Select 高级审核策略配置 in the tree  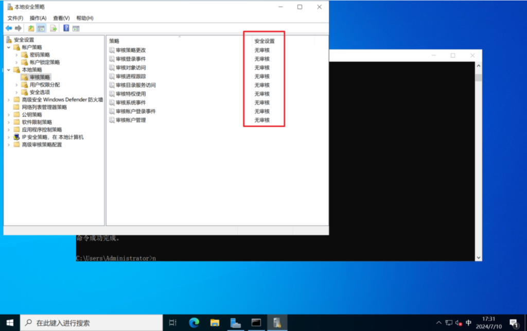coord(42,145)
